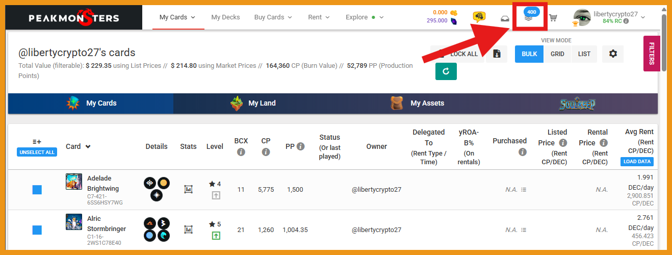The width and height of the screenshot is (672, 255).
Task: Click the gold DEC coins balance icon
Action: 454,12
